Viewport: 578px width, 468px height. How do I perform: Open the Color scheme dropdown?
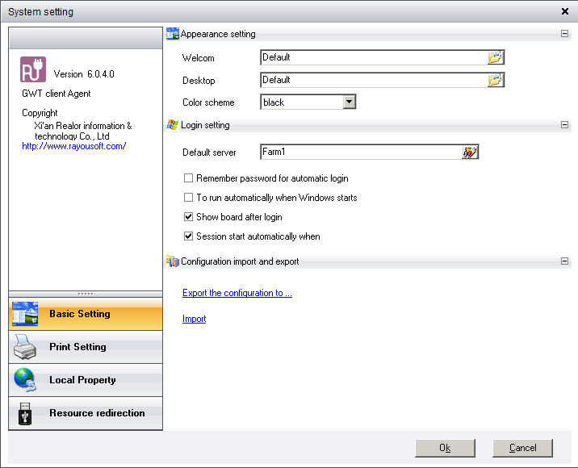349,102
